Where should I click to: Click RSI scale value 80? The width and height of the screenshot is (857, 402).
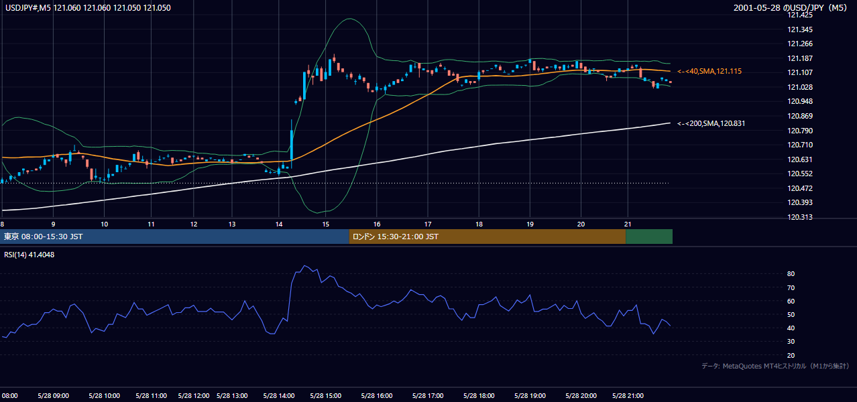[791, 274]
